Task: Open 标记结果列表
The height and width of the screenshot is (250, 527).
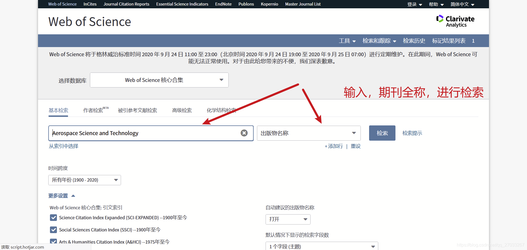Action: (x=449, y=41)
